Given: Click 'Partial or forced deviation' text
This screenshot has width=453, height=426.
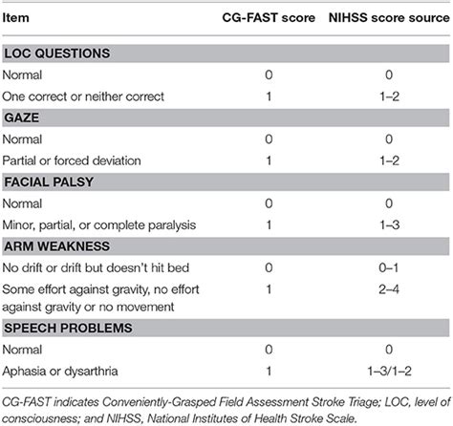Looking at the screenshot, I should pos(72,160).
